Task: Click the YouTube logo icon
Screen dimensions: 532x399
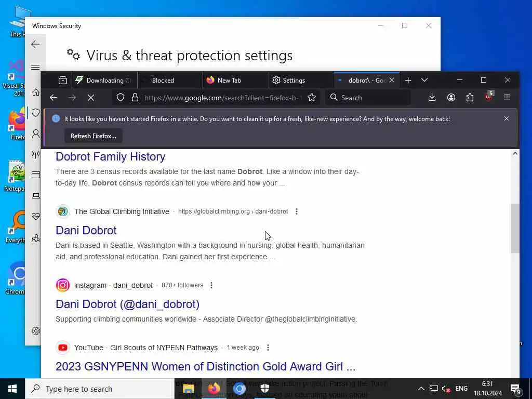Action: coord(63,348)
